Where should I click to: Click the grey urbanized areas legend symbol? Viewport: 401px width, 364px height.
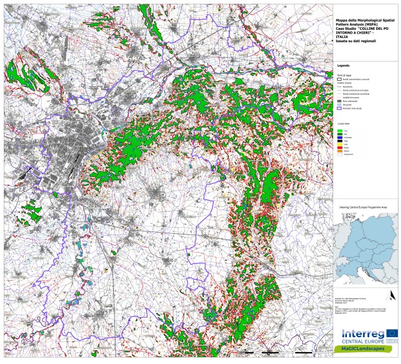point(339,101)
